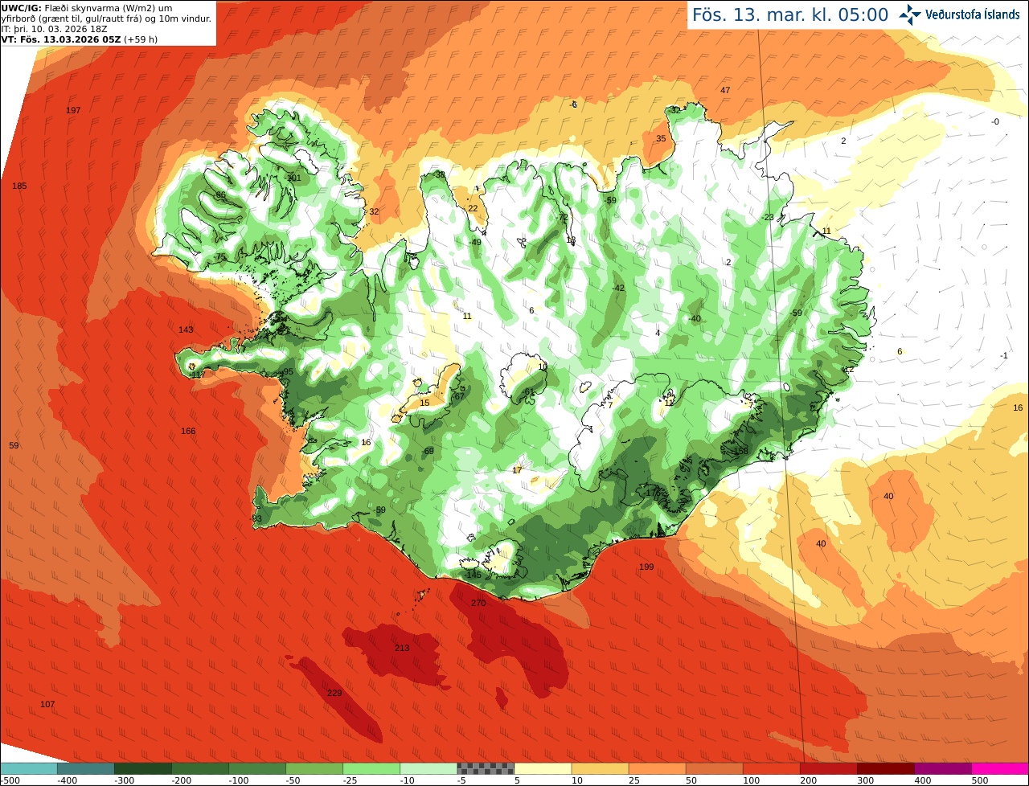Pick the red-orange swatch from 100 to 200

point(771,769)
